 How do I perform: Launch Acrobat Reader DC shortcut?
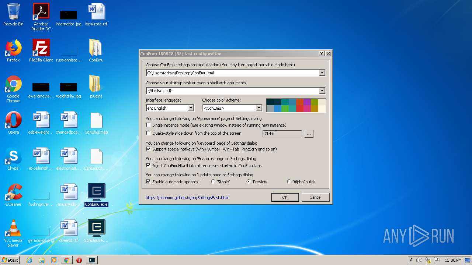[41, 17]
